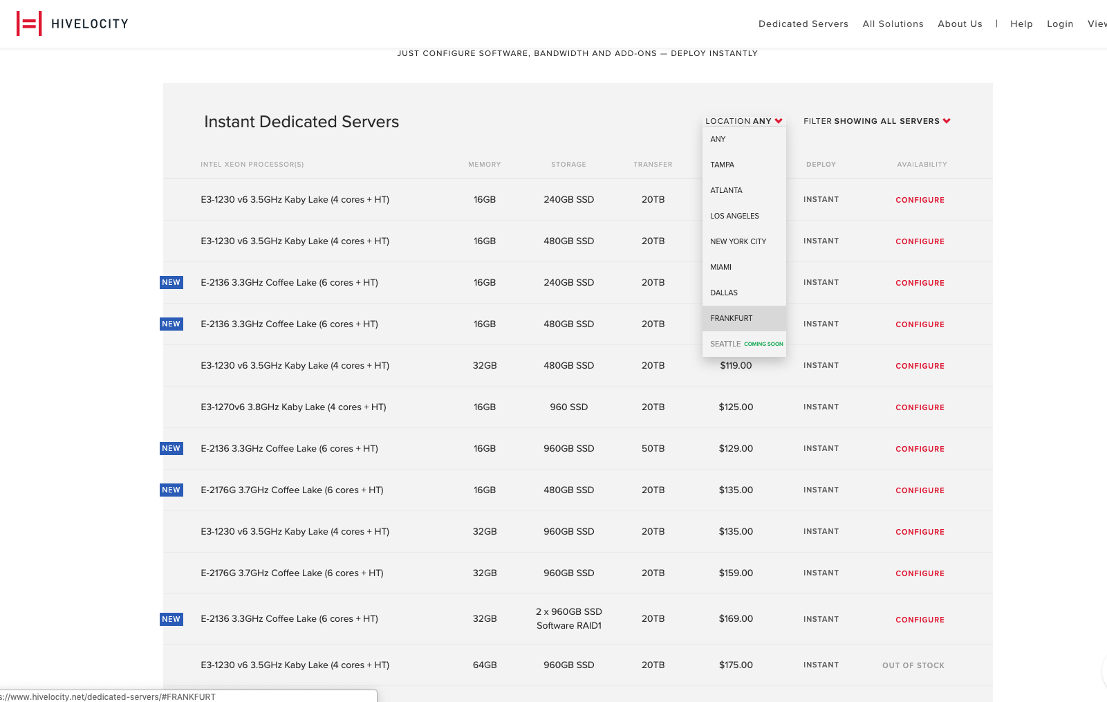
Task: Pick Dallas from the location dropdown
Action: tap(744, 293)
